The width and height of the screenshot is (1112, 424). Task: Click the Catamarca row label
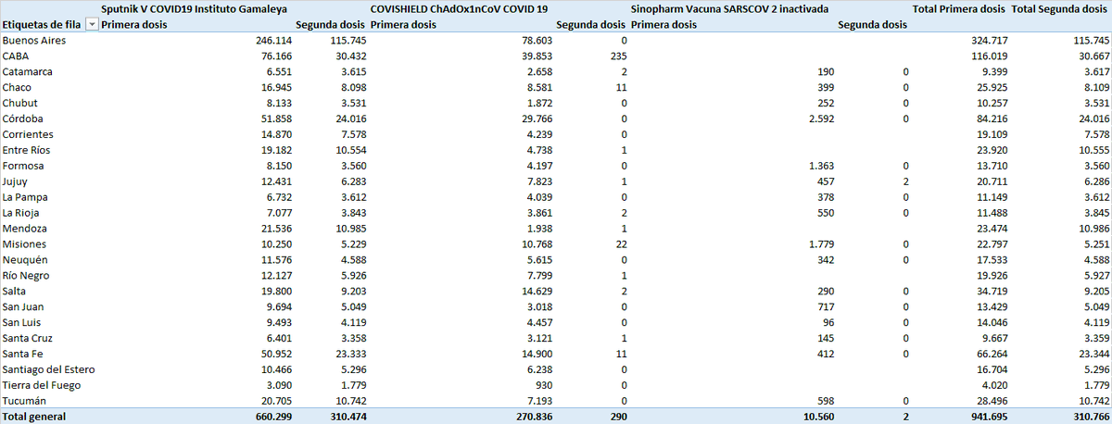tap(27, 72)
